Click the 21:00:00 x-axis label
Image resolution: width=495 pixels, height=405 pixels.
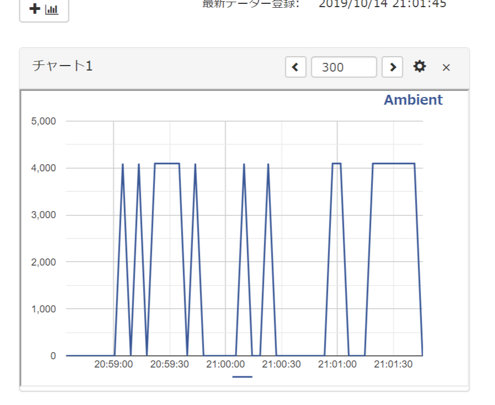(225, 364)
